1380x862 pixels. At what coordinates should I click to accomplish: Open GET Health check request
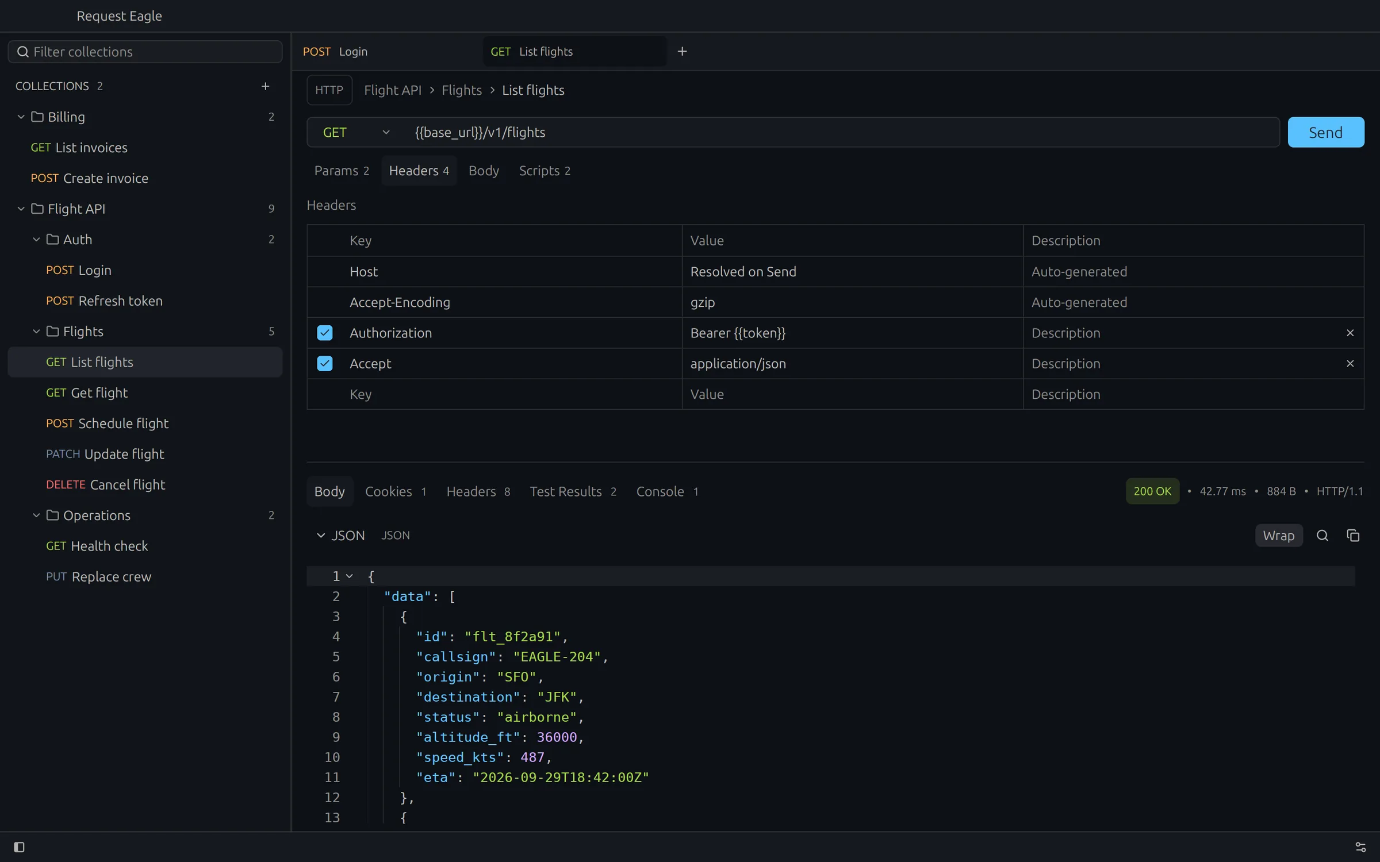click(145, 547)
